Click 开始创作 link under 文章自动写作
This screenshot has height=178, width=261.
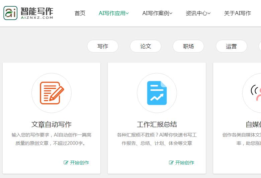point(79,163)
